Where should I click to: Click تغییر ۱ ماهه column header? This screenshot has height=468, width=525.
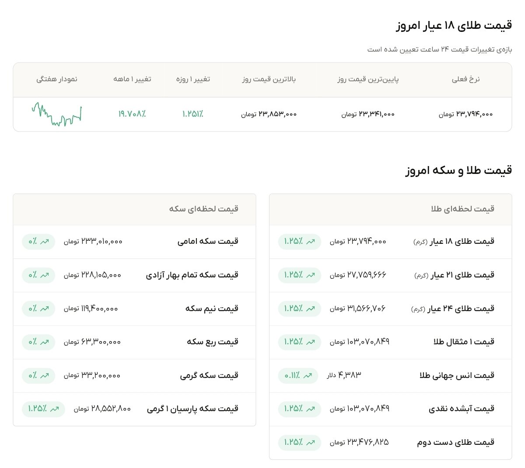(x=132, y=79)
